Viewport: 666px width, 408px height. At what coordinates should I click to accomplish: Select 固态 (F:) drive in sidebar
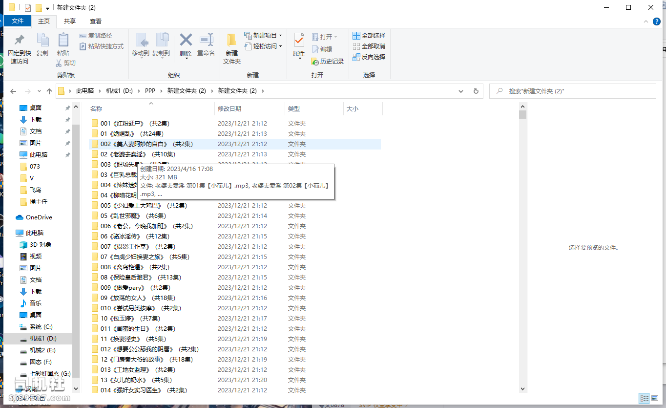(x=36, y=362)
